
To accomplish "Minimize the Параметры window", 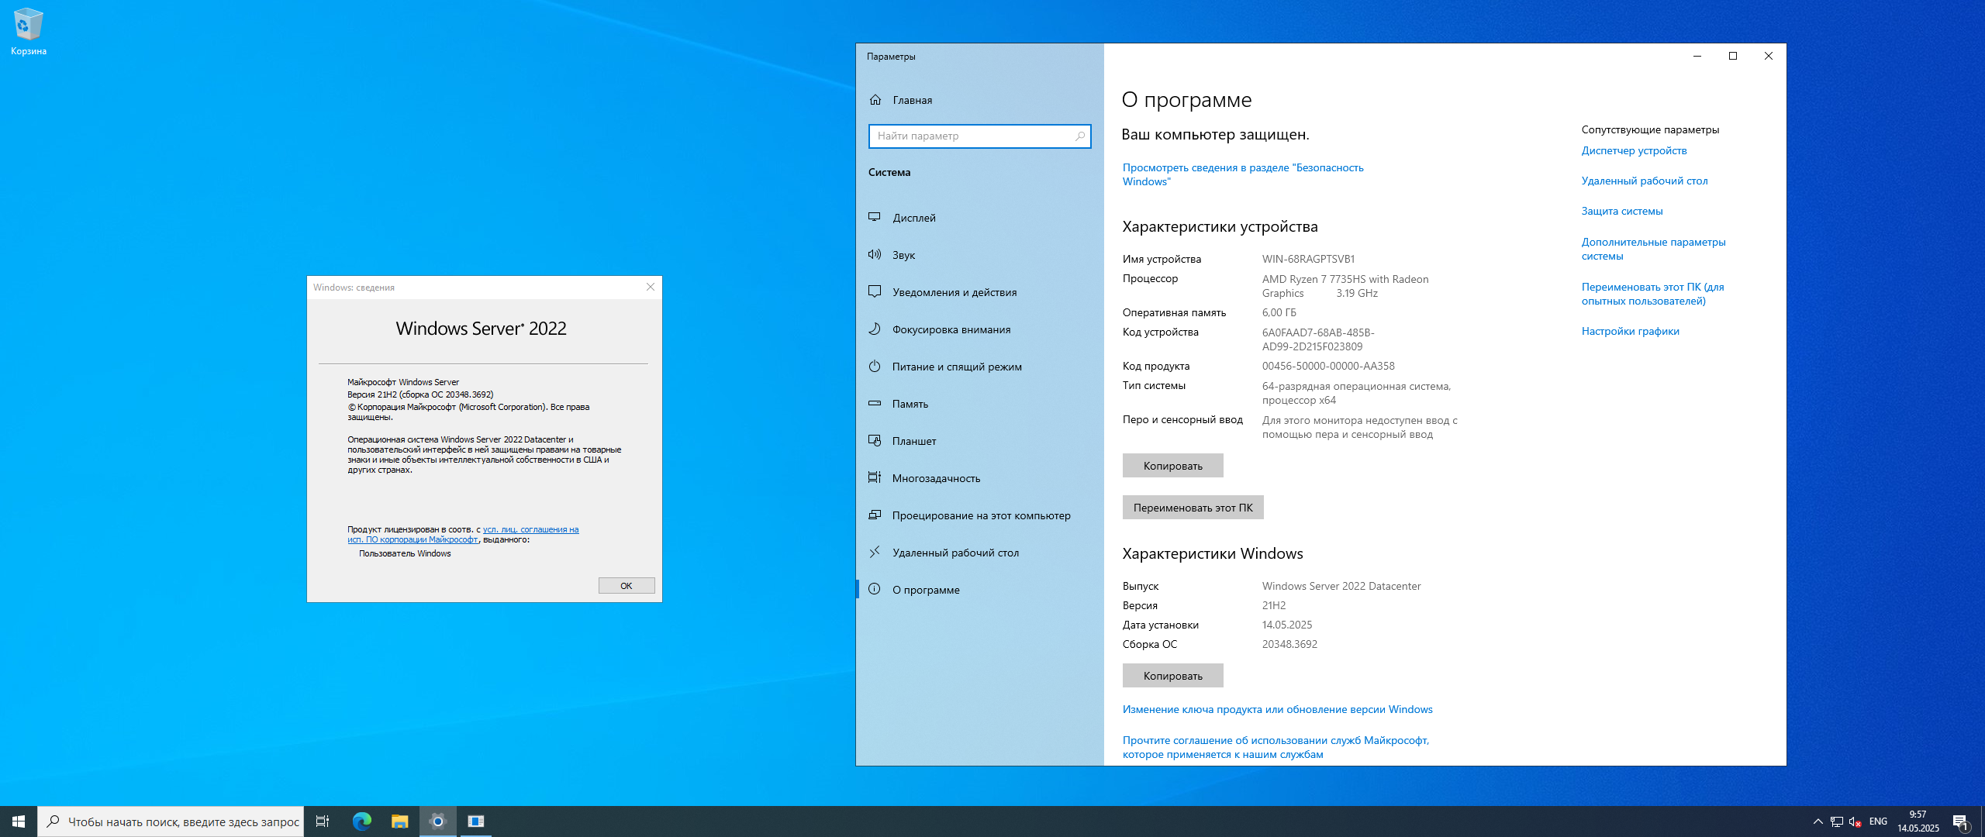I will click(x=1697, y=56).
